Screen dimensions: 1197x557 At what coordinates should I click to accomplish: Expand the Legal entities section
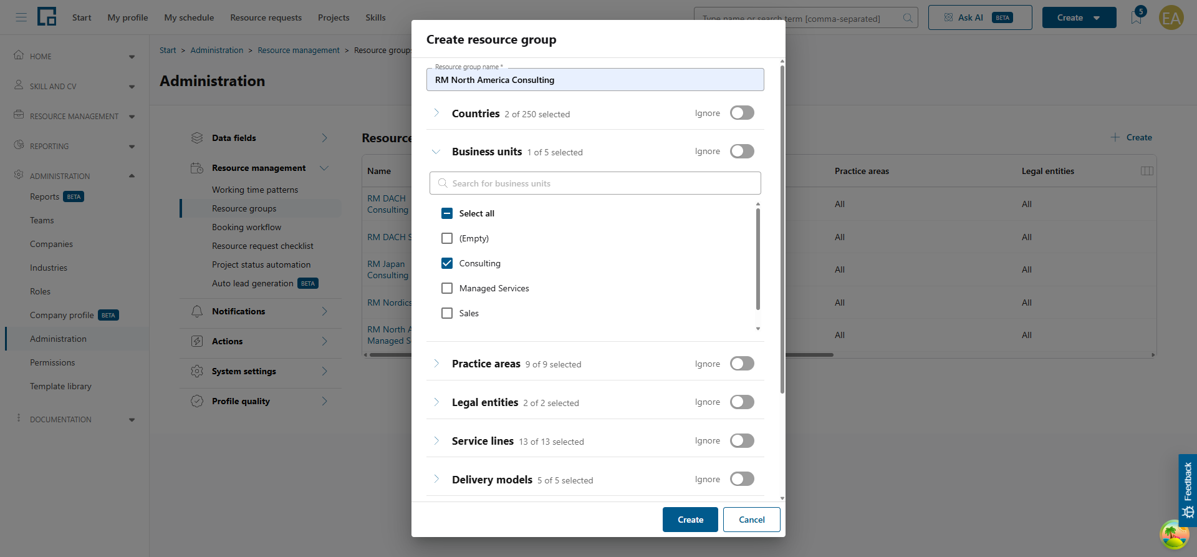(436, 402)
